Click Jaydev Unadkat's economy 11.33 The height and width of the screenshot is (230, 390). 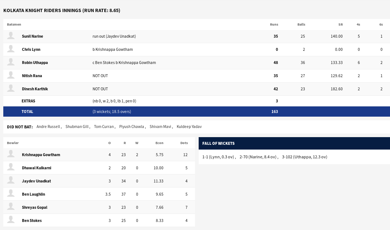tap(158, 181)
